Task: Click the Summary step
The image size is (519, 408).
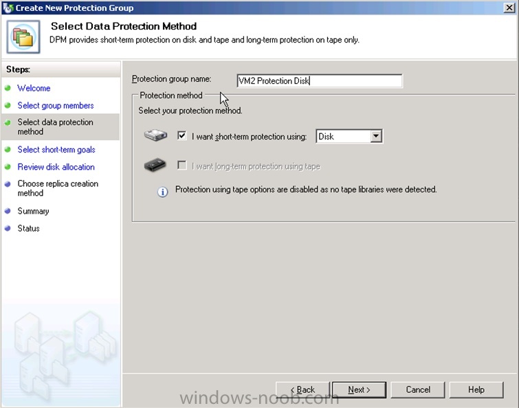Action: click(33, 211)
